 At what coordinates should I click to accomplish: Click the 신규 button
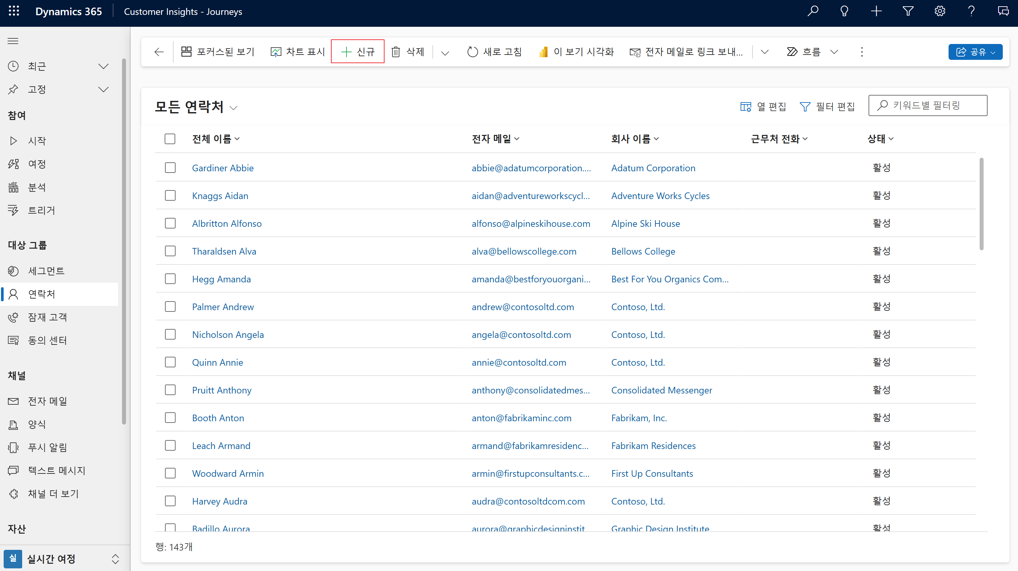click(358, 52)
